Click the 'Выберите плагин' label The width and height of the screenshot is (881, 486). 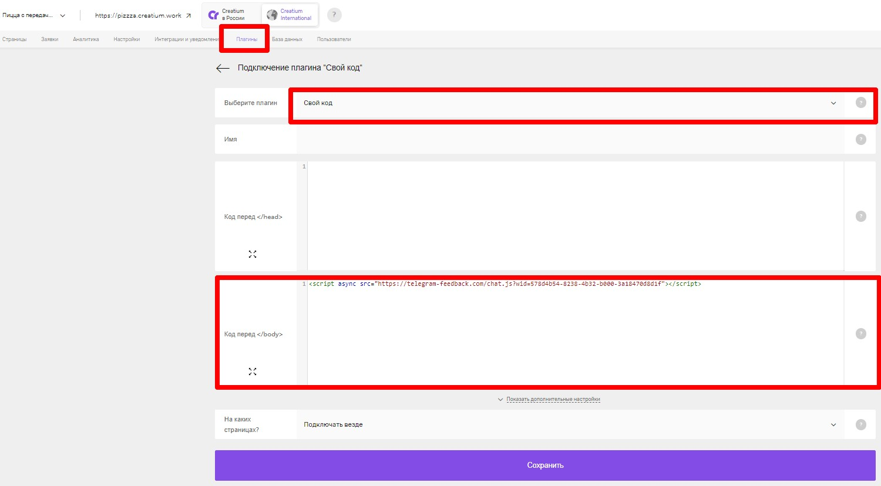click(x=251, y=103)
